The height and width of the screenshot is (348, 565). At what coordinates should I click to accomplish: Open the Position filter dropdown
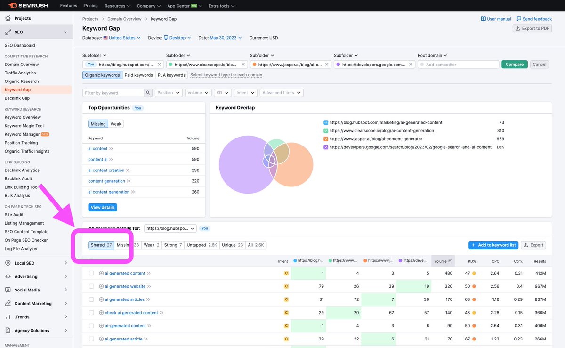[x=169, y=93]
